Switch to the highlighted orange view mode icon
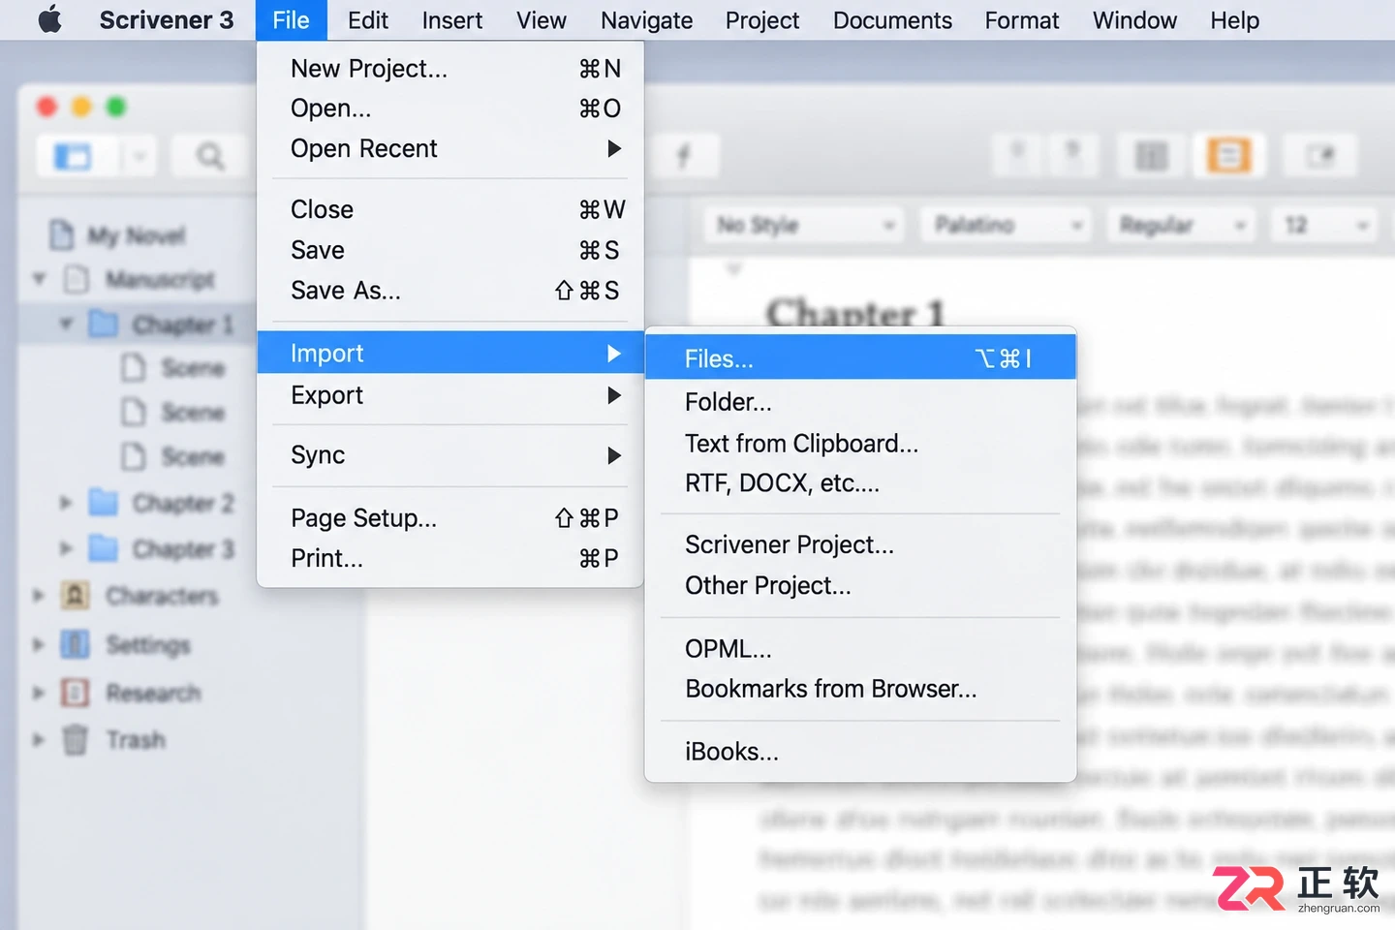The width and height of the screenshot is (1395, 930). [1228, 156]
